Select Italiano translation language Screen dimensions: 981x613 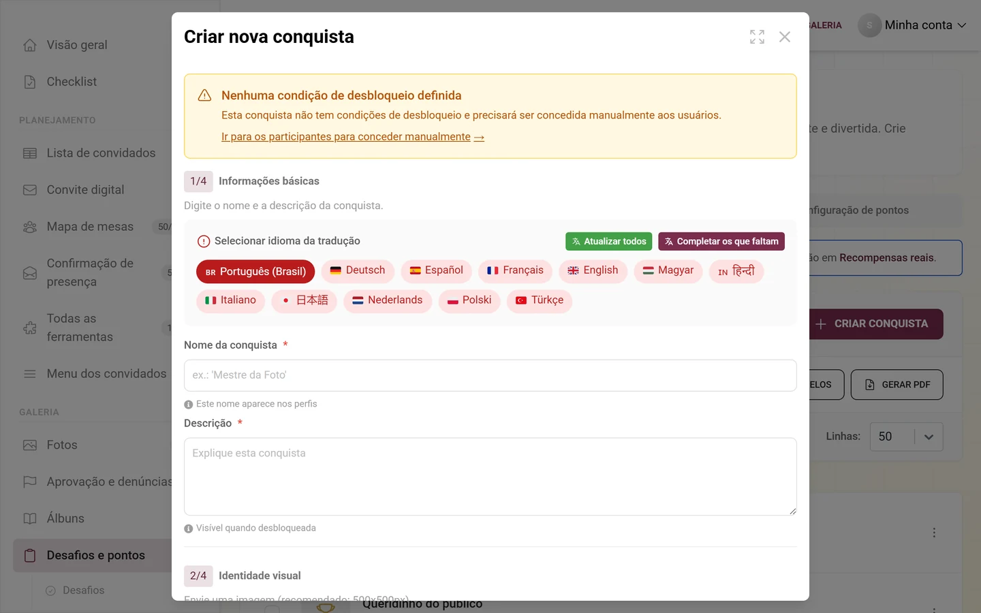click(230, 300)
